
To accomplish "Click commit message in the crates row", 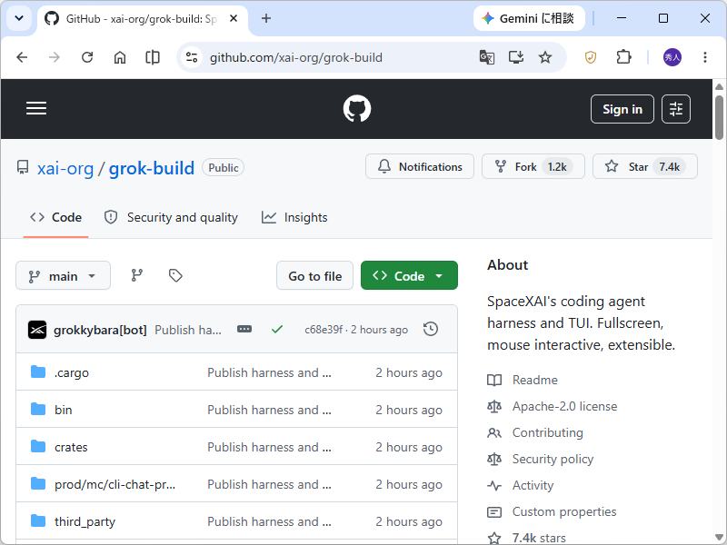I will coord(269,447).
